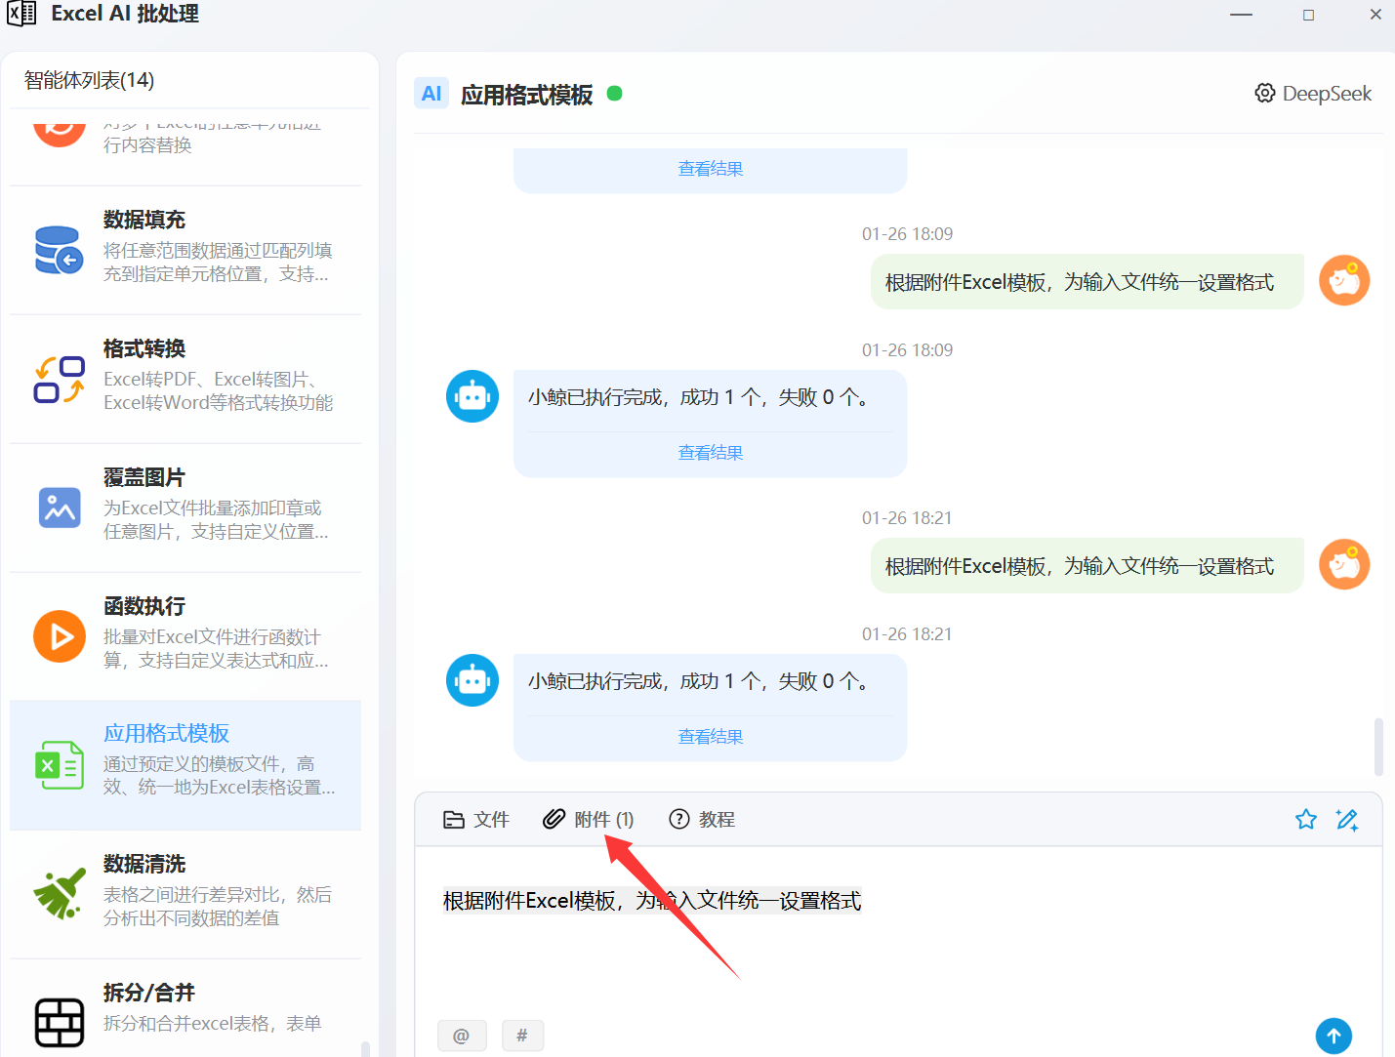This screenshot has height=1057, width=1395.
Task: Open DeepSeek model settings gear
Action: point(1265,94)
